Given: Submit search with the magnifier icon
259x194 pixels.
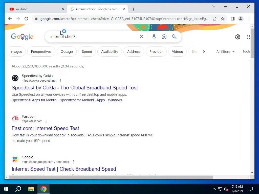Looking at the screenshot, I should point(174,37).
